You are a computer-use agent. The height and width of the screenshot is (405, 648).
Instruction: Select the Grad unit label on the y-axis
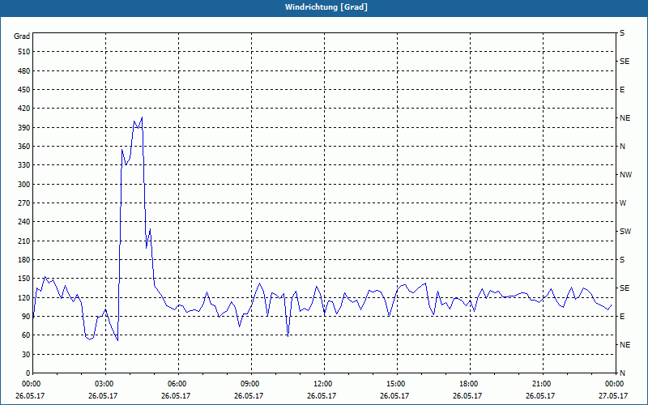pyautogui.click(x=22, y=36)
